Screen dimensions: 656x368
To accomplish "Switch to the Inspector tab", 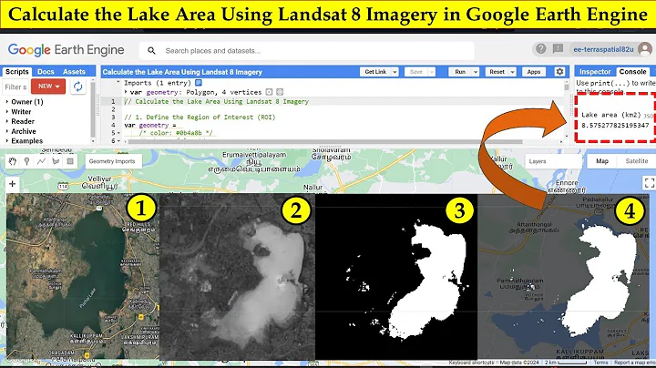I will coord(595,72).
